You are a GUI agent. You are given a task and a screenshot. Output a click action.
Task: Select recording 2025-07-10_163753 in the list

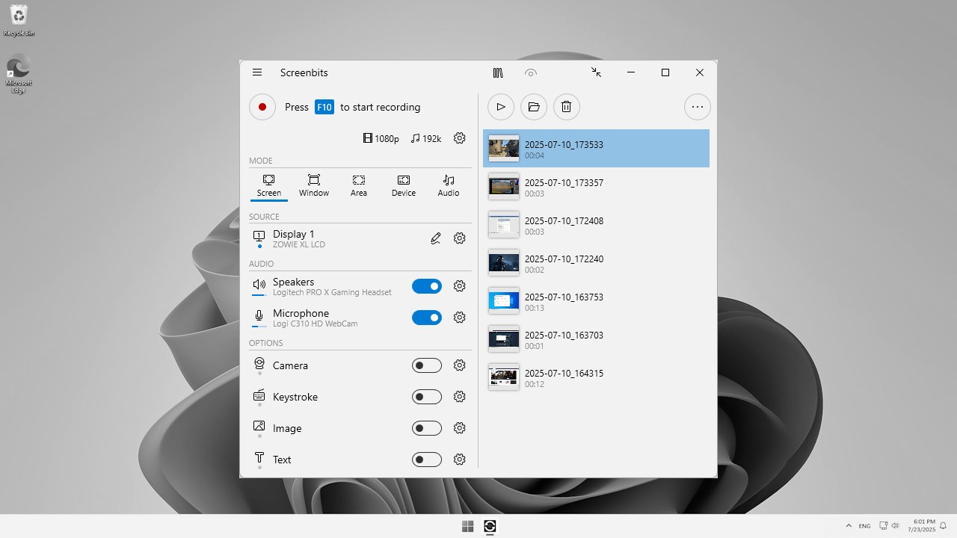597,301
